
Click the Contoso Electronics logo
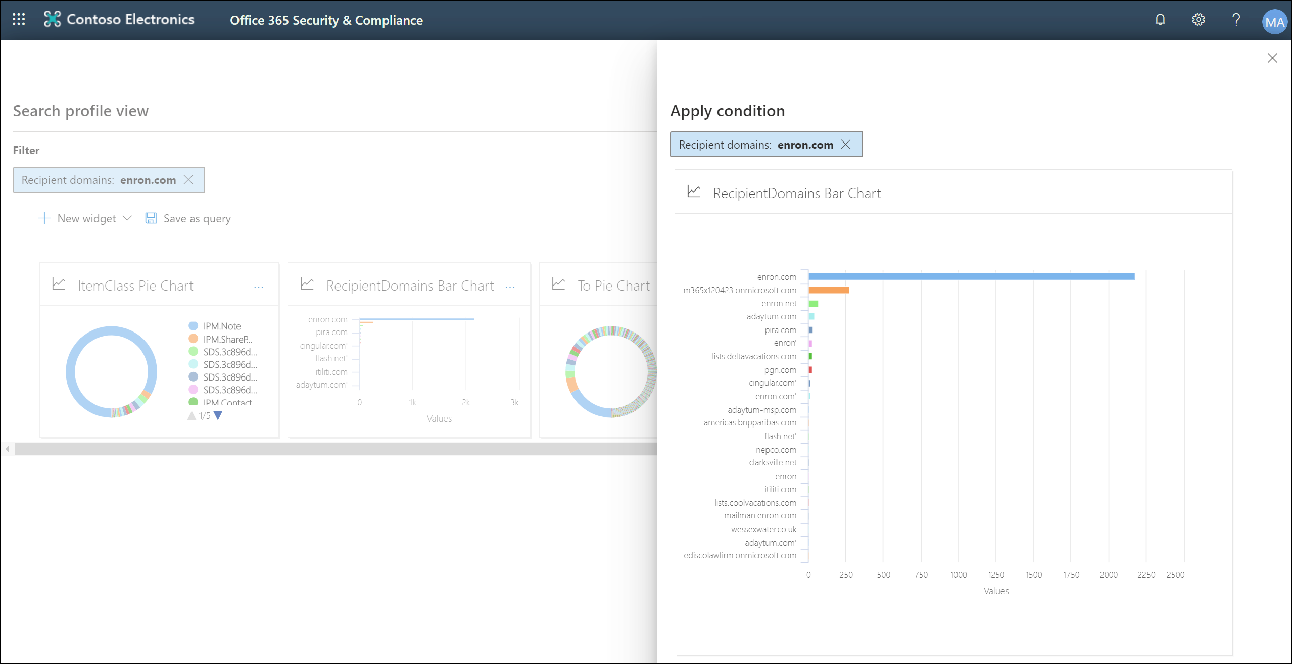pyautogui.click(x=52, y=19)
